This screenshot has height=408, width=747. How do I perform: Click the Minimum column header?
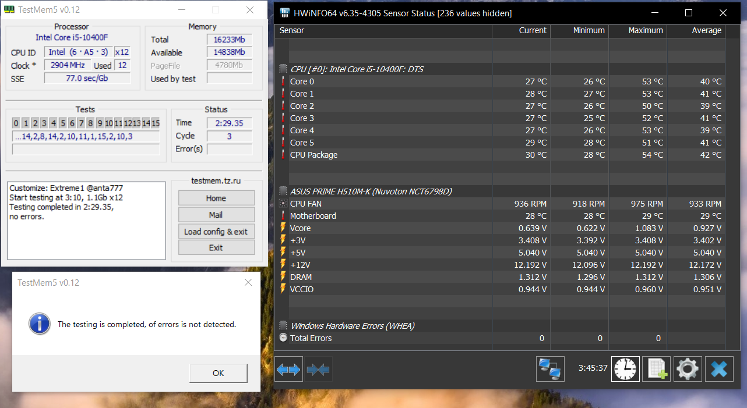(x=580, y=31)
